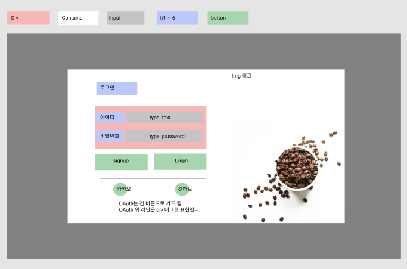This screenshot has width=407, height=269.
Task: Focus the type: password input field
Action: (x=164, y=136)
